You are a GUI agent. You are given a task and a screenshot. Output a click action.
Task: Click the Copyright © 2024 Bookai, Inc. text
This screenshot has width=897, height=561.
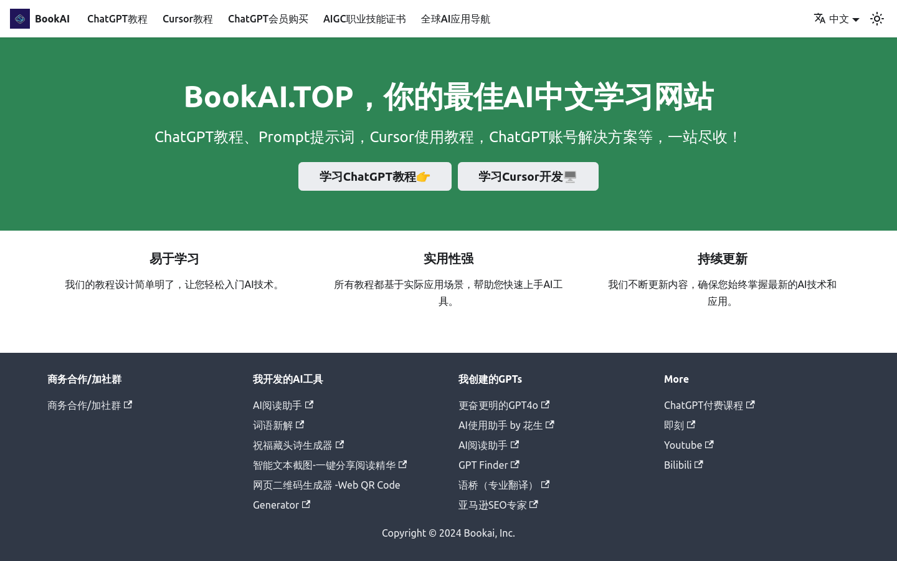(448, 533)
